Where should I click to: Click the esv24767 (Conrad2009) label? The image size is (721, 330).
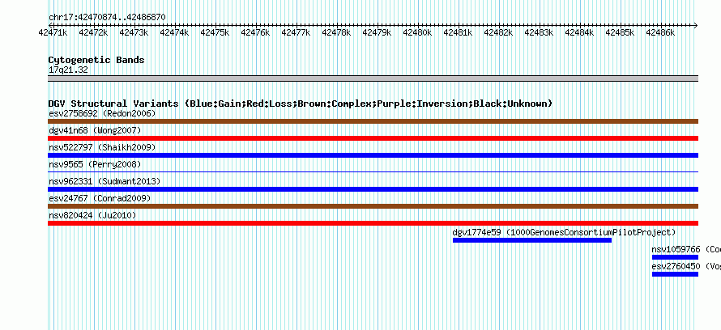(x=100, y=198)
